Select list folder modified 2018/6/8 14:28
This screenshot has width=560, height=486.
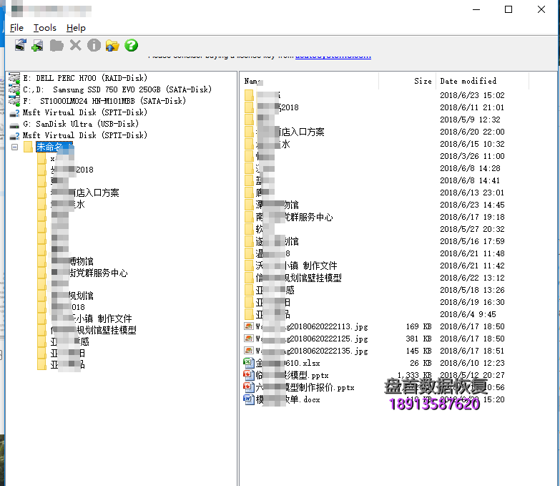[265, 168]
